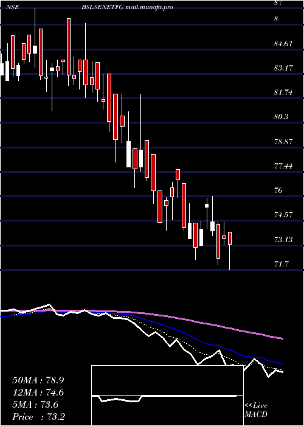304x426 pixels.
Task: Click the 12MA : 74.6 readout
Action: pos(38,393)
